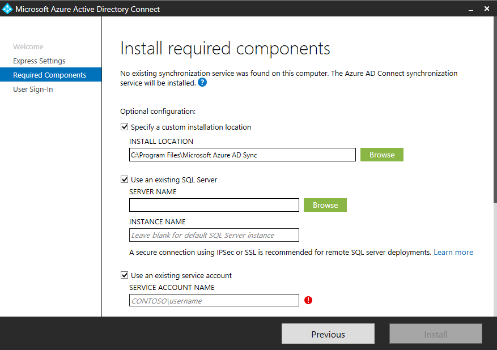Viewport: 497px width, 350px height.
Task: Open the User Sign-In step
Action: tap(33, 89)
